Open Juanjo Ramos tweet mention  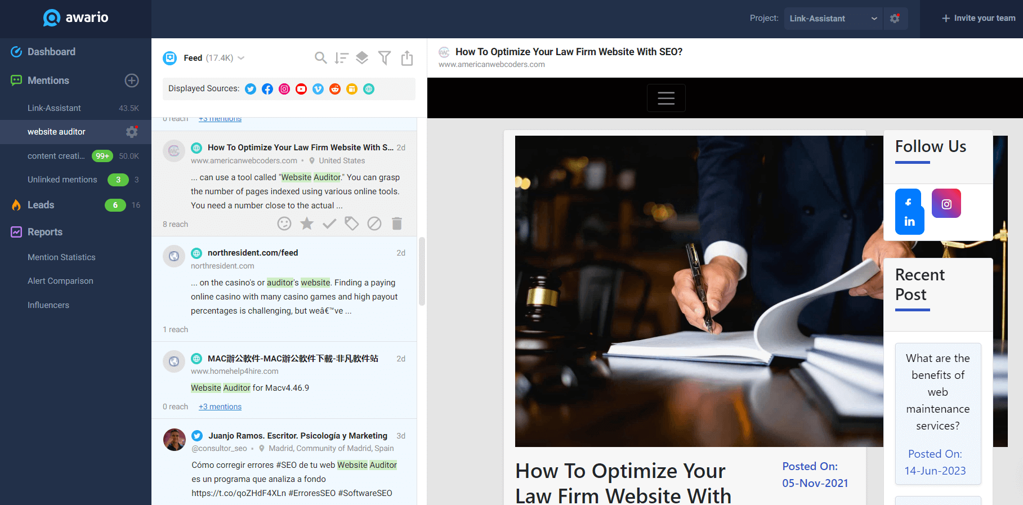[x=284, y=462]
